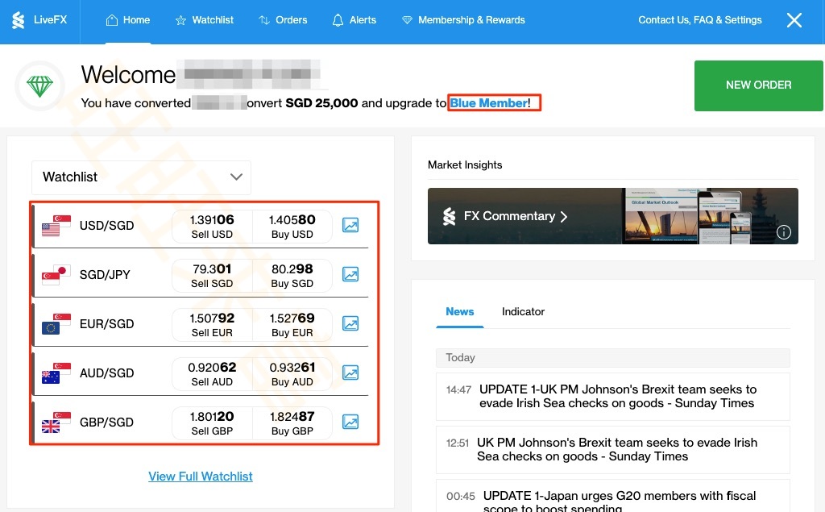Image resolution: width=825 pixels, height=512 pixels.
Task: Click the EUR/SGD pair name
Action: (x=107, y=323)
